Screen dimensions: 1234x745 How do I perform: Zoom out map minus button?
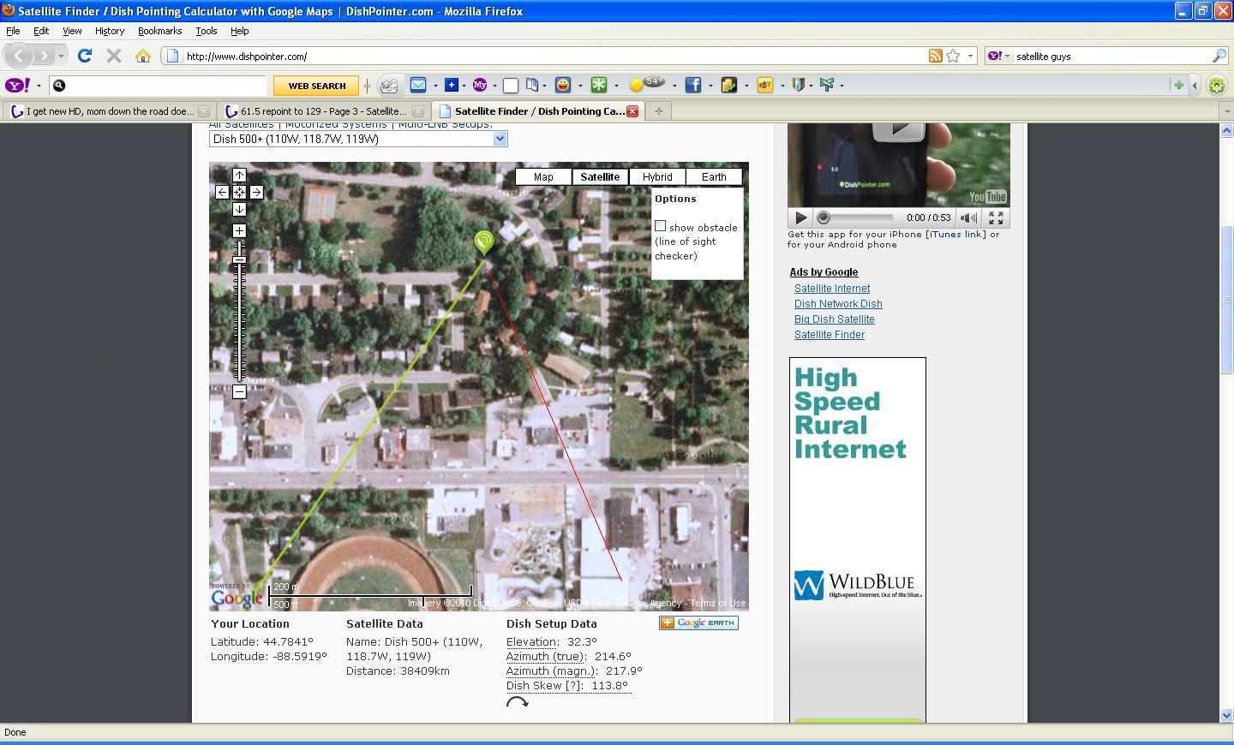click(239, 391)
